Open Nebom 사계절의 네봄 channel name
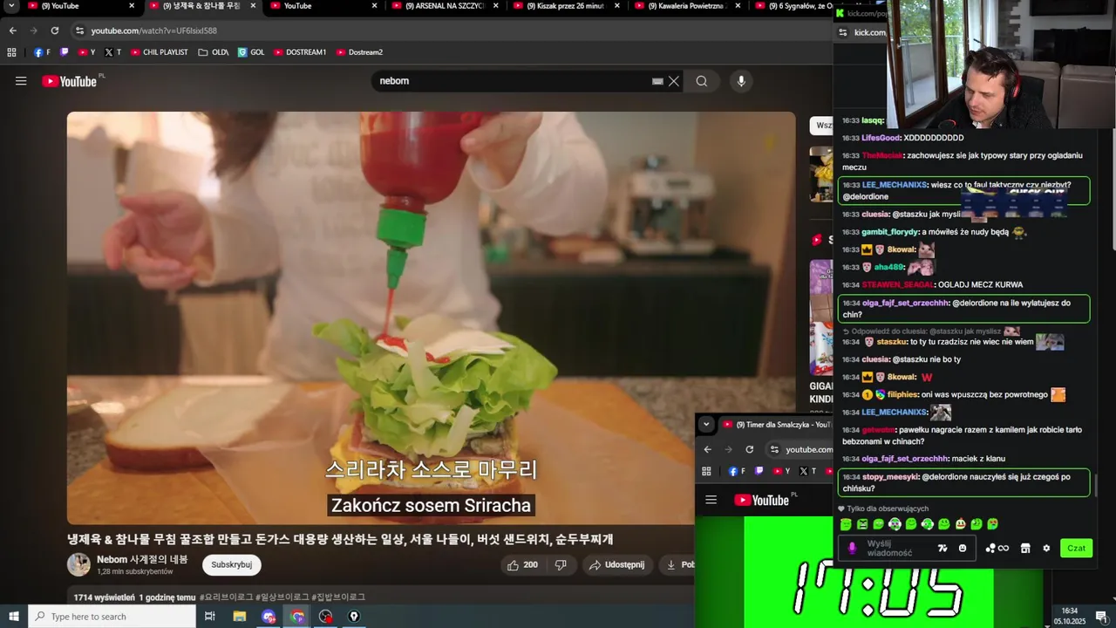Viewport: 1116px width, 628px height. click(142, 559)
